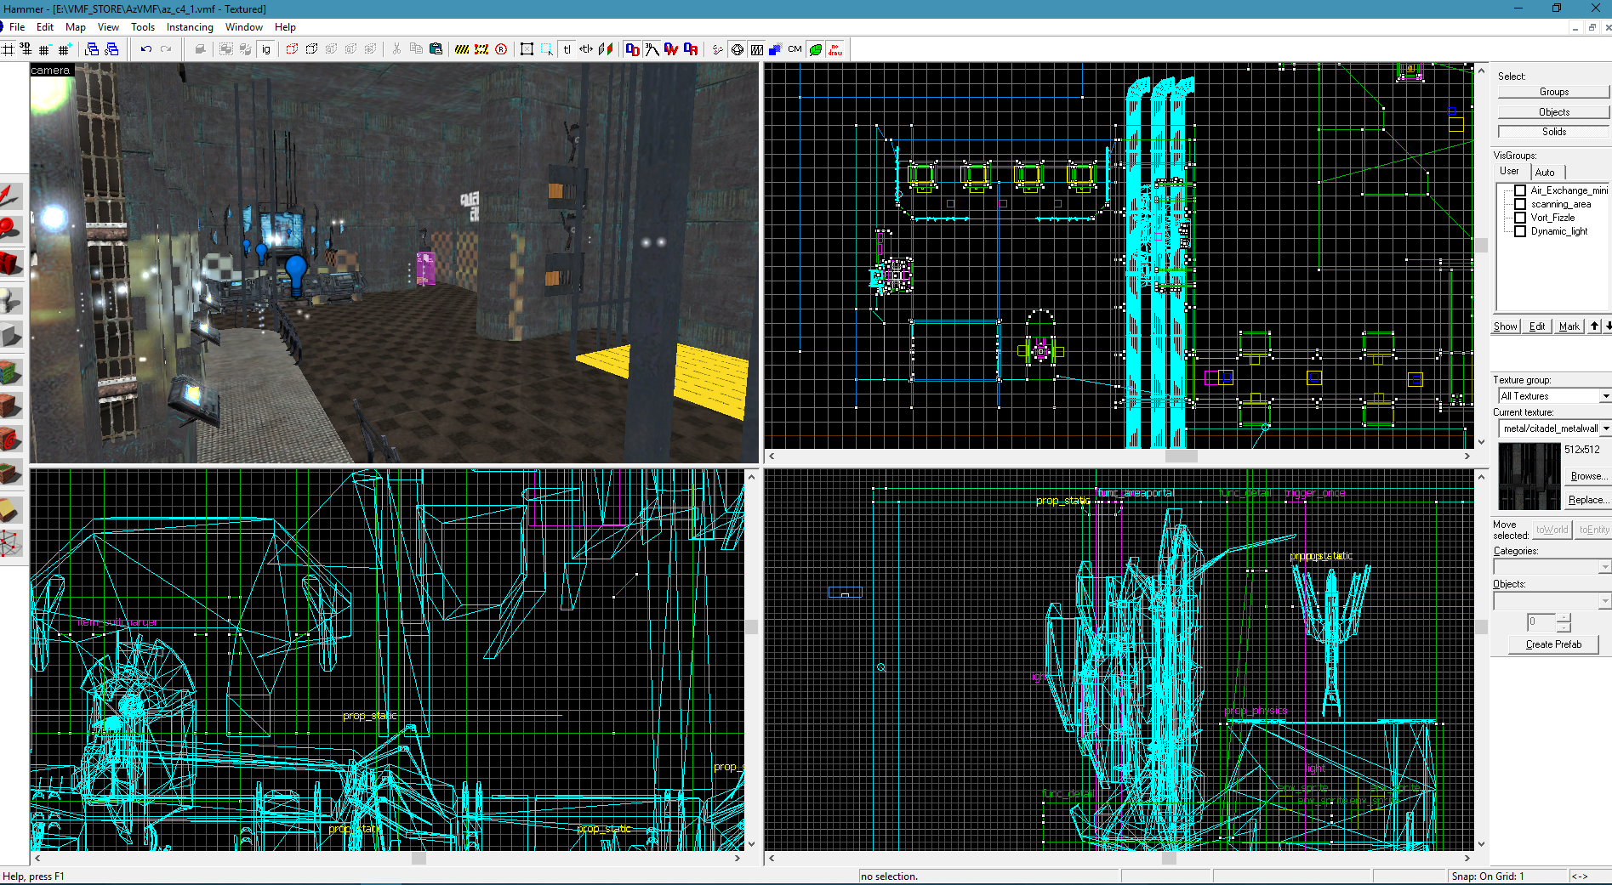Click the CM toolbar icon

point(795,49)
